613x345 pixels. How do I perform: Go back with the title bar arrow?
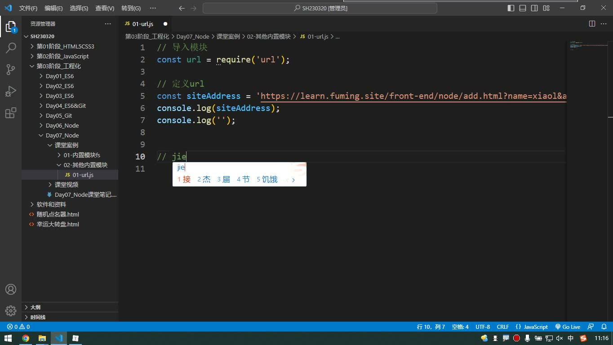[182, 8]
